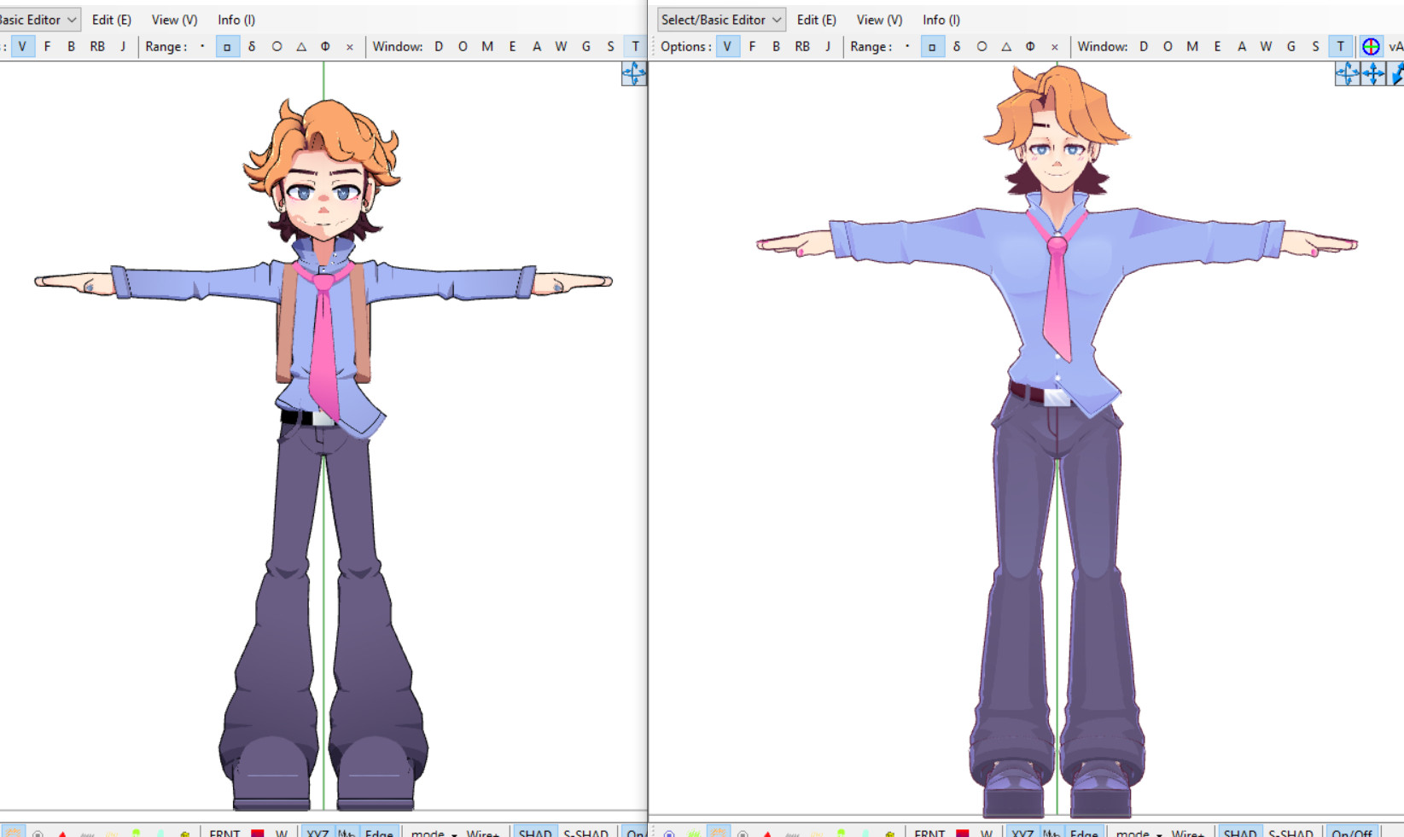Viewport: 1404px width, 837px height.
Task: Toggle vertex selection V in right window
Action: click(727, 46)
